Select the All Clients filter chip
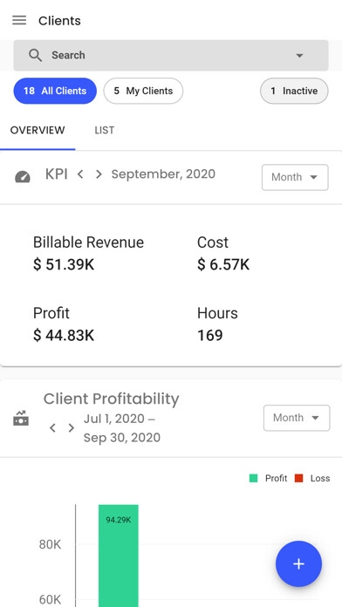Viewport: 342px width, 607px height. coord(55,91)
